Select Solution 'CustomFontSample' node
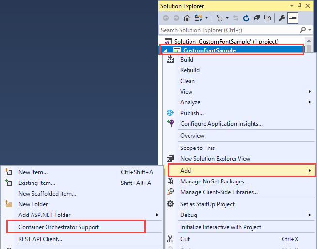Image resolution: width=317 pixels, height=249 pixels. [x=226, y=42]
